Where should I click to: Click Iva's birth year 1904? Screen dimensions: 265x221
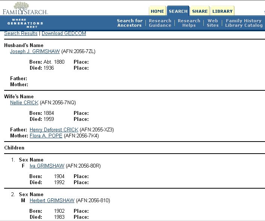coord(59,176)
